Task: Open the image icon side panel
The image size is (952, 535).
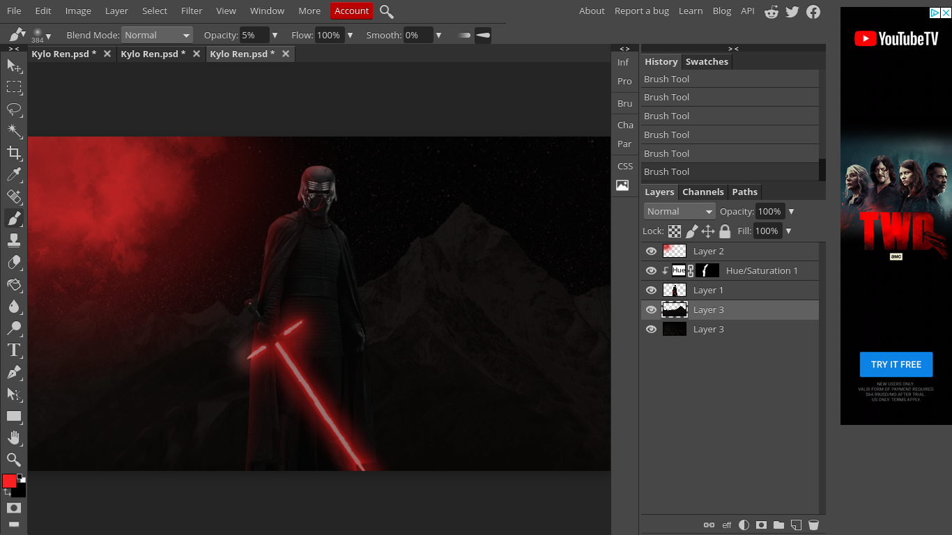Action: coord(622,185)
